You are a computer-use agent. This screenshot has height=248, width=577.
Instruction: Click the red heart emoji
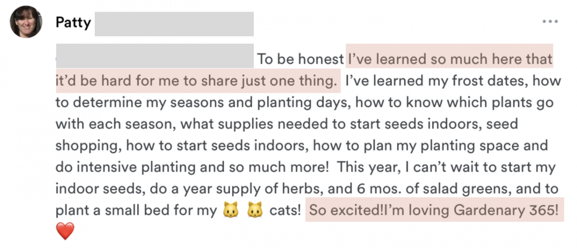(x=65, y=231)
